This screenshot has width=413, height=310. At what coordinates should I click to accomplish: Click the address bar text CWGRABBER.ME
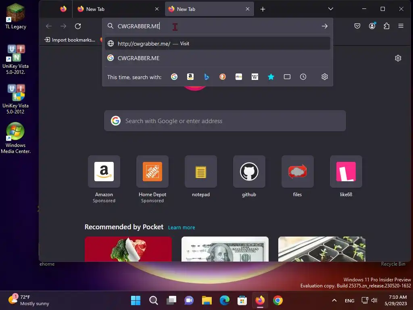pos(139,26)
